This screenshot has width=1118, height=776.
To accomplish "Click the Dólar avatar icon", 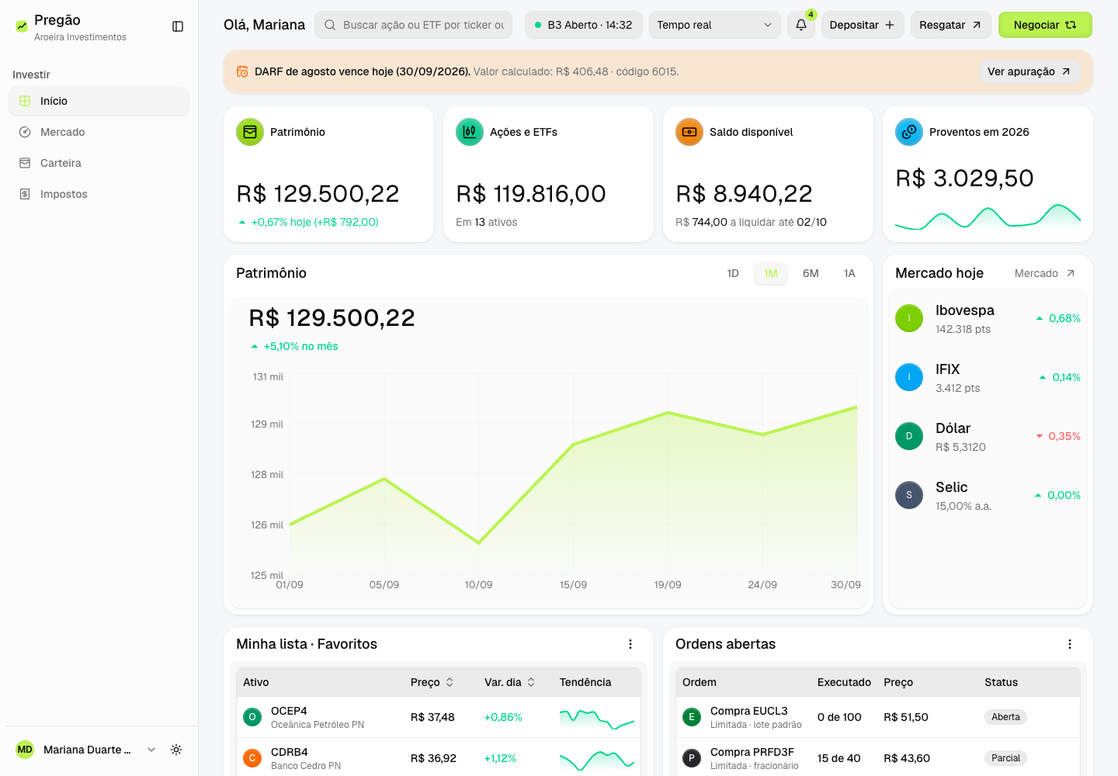I will pyautogui.click(x=909, y=436).
